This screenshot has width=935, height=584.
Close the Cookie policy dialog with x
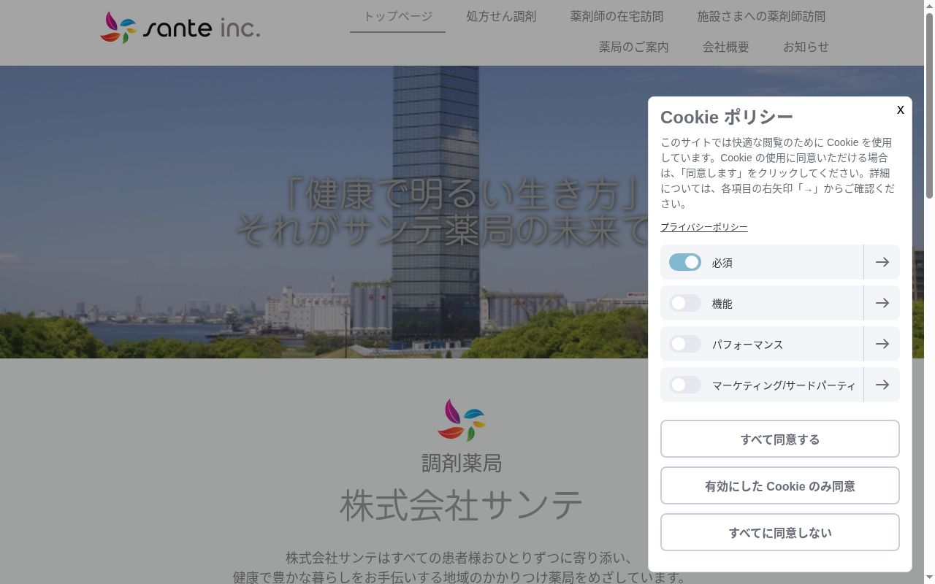(901, 109)
